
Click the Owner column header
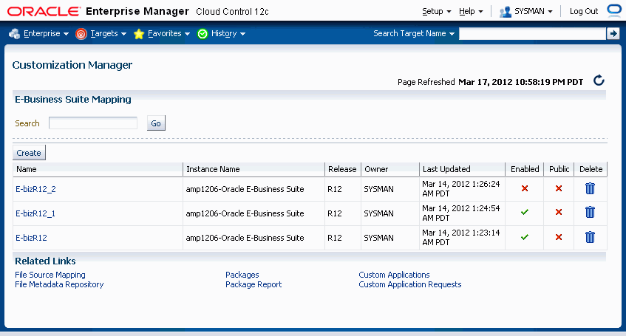pos(390,169)
